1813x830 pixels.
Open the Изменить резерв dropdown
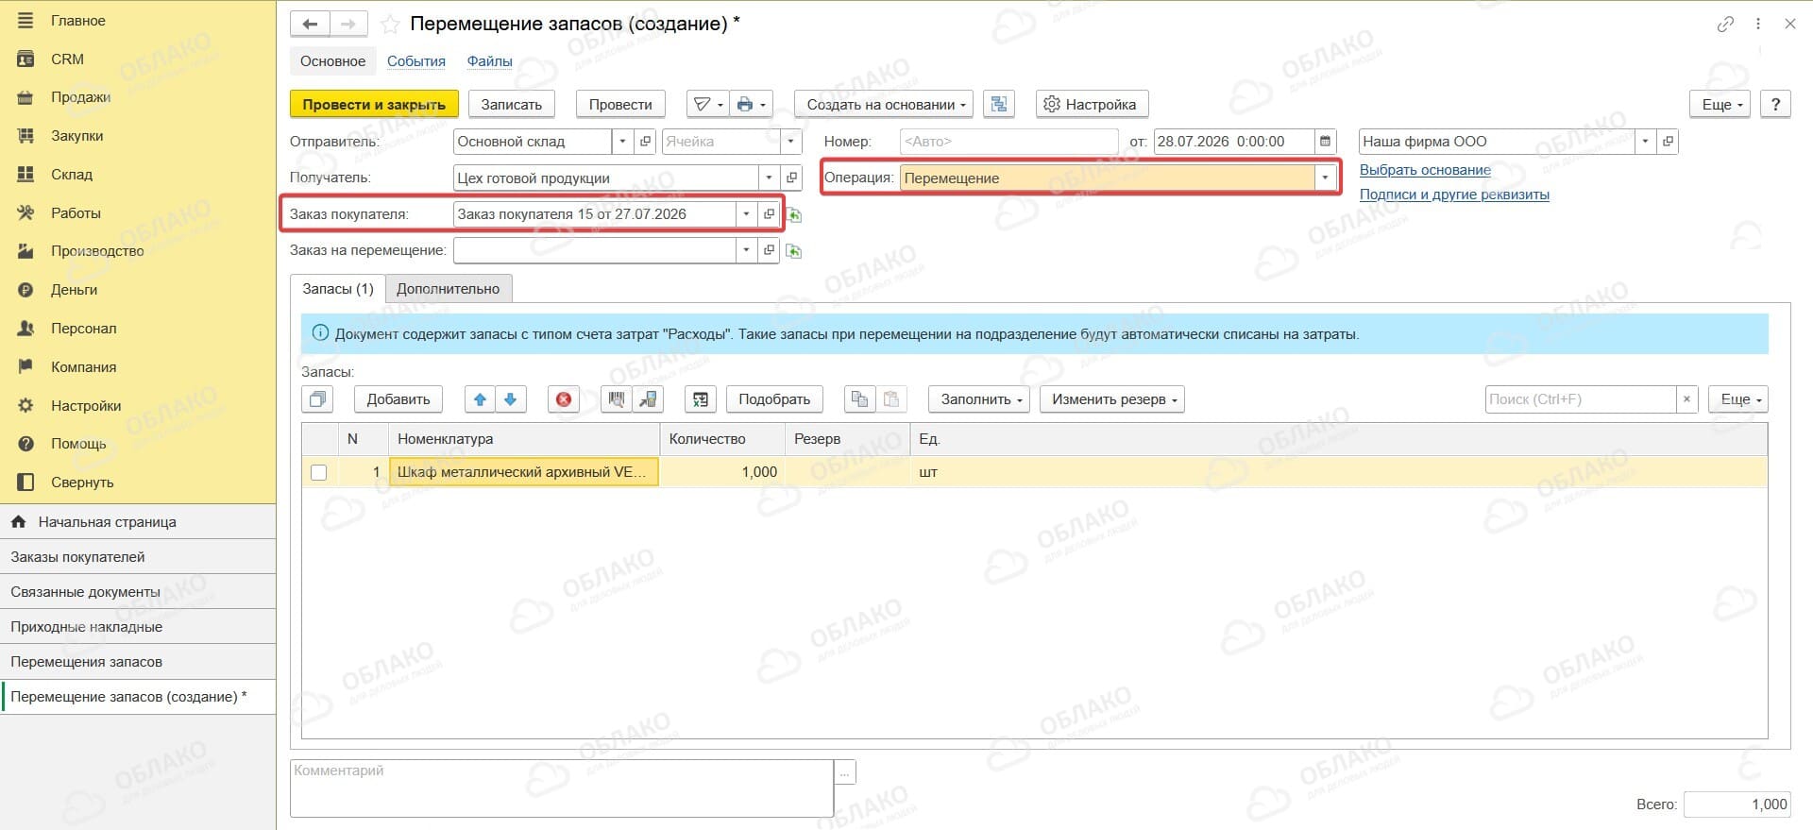click(x=1112, y=399)
